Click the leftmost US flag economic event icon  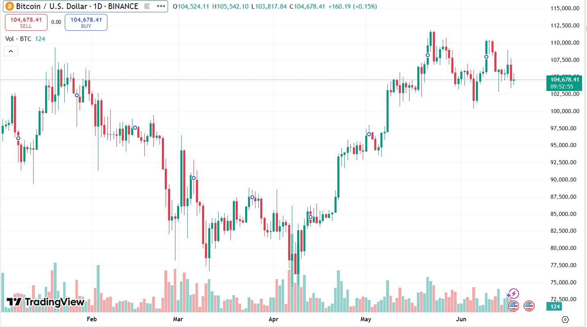pyautogui.click(x=514, y=306)
